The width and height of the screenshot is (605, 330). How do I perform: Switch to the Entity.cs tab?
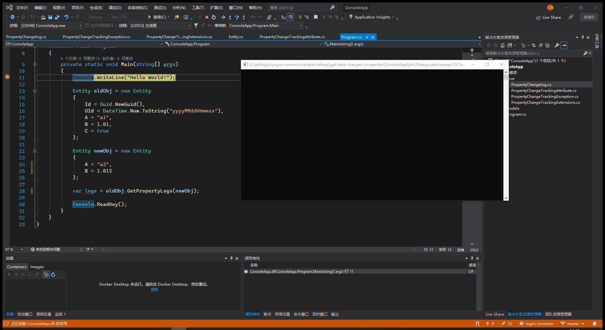tap(236, 37)
